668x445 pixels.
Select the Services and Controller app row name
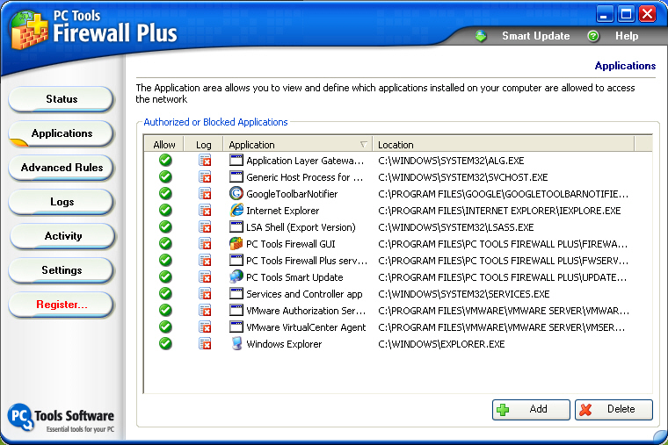tap(304, 294)
